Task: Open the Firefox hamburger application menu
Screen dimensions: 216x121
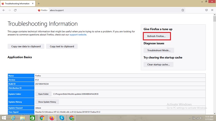Action: pos(212,10)
